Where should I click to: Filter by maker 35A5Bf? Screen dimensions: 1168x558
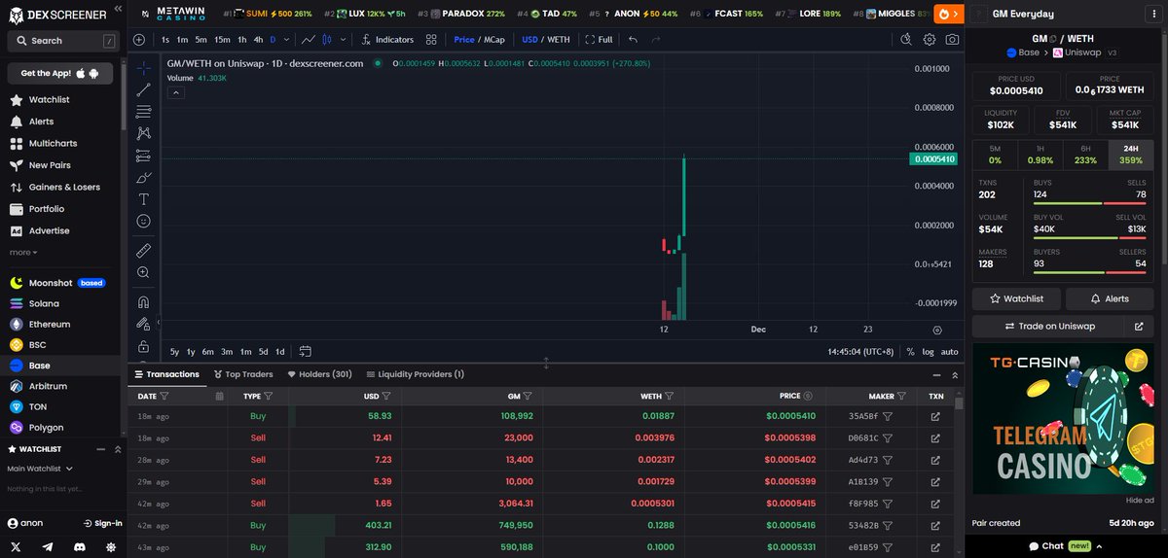coord(888,416)
